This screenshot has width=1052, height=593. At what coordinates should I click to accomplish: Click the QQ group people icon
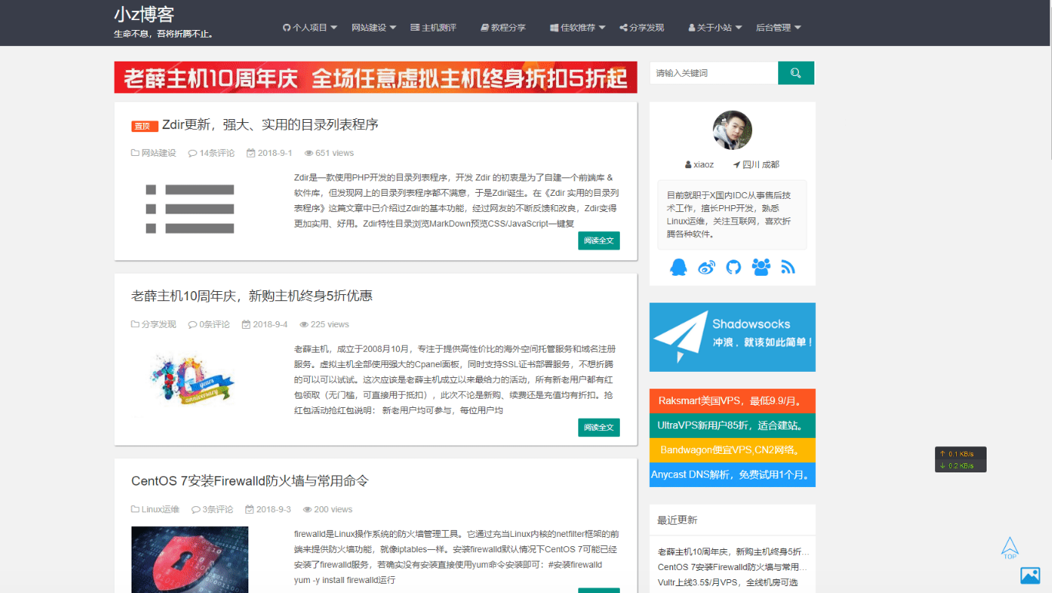[761, 267]
